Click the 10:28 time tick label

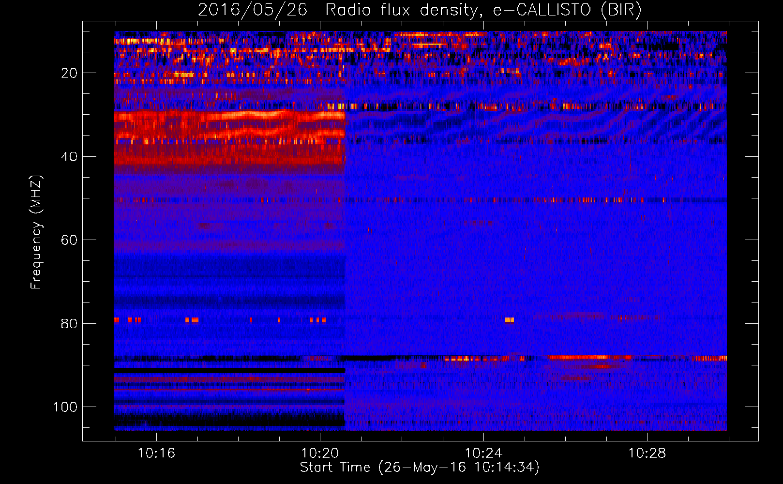pyautogui.click(x=647, y=454)
